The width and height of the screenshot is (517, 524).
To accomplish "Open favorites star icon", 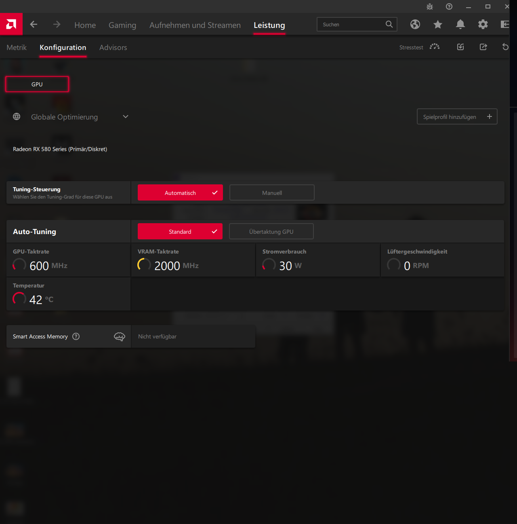I will click(x=438, y=24).
